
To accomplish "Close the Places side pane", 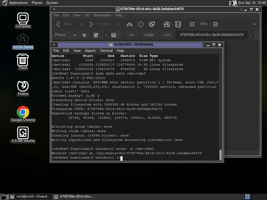I will click(84, 35).
